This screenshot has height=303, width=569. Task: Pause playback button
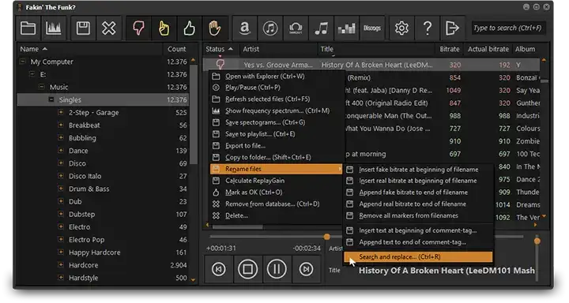[x=277, y=269]
